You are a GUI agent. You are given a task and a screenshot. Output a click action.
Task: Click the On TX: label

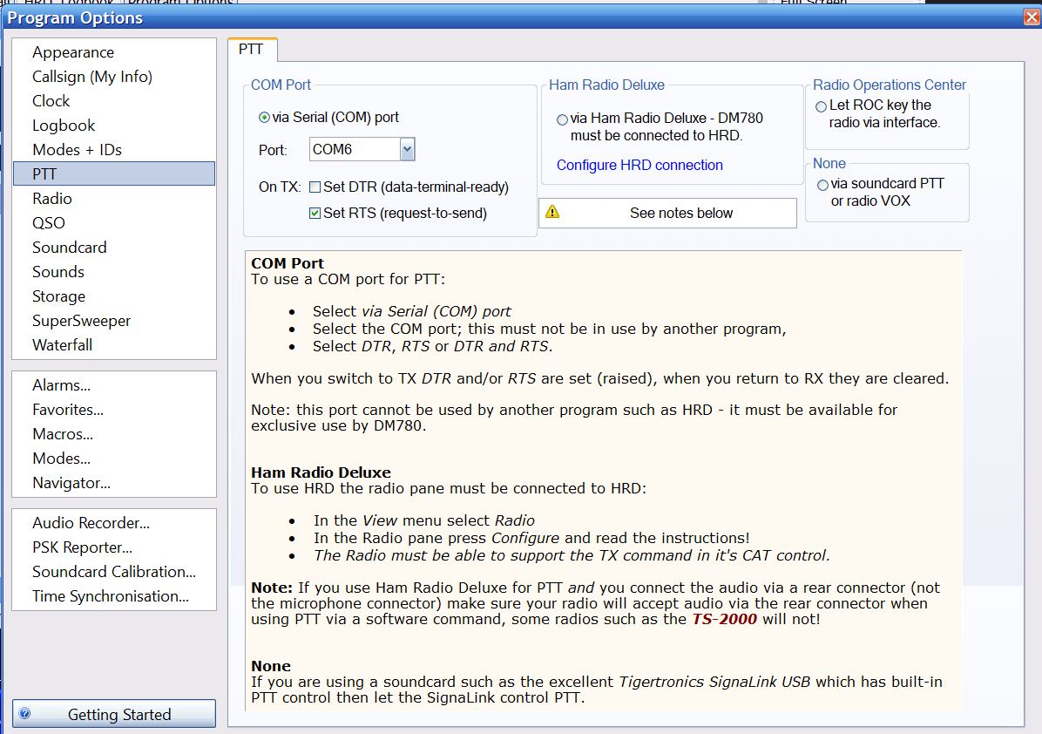(x=280, y=187)
